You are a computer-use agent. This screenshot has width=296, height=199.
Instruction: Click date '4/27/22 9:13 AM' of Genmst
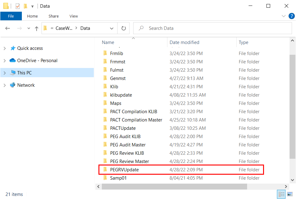click(x=186, y=78)
